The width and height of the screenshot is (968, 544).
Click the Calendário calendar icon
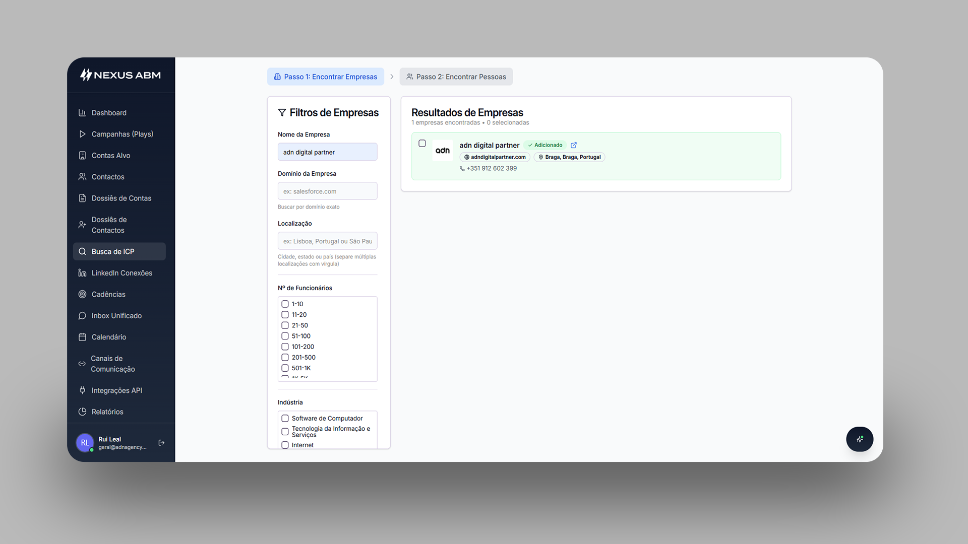82,337
